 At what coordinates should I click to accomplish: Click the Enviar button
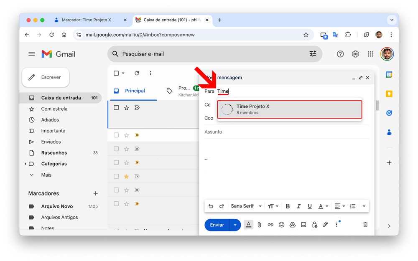click(x=217, y=225)
